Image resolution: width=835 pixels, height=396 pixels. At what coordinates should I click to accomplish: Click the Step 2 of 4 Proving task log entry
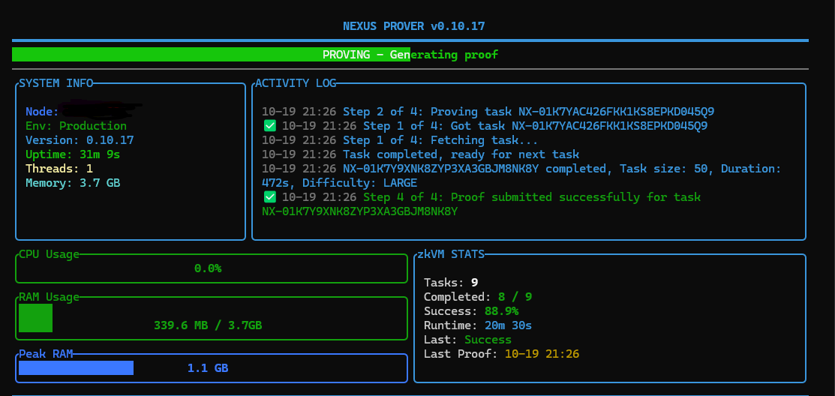[488, 112]
